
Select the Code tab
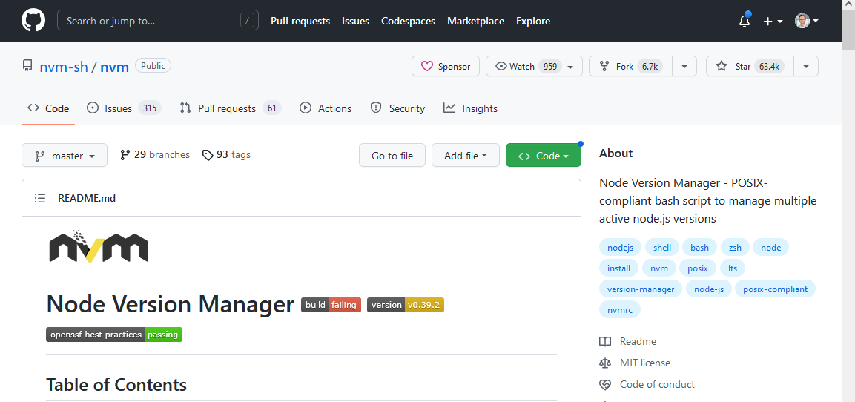tap(48, 108)
